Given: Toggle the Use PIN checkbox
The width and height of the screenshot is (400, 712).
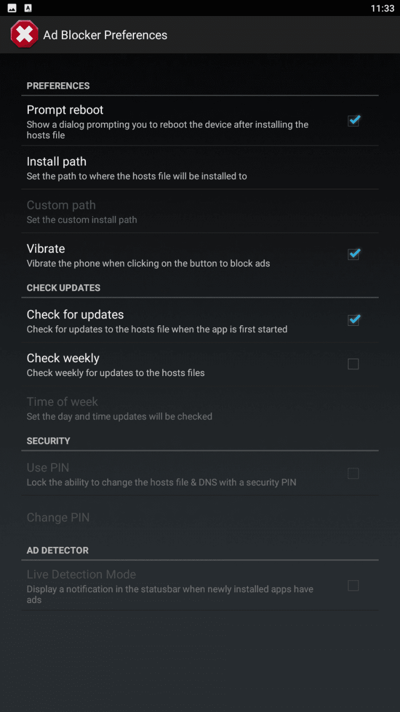Looking at the screenshot, I should 353,473.
